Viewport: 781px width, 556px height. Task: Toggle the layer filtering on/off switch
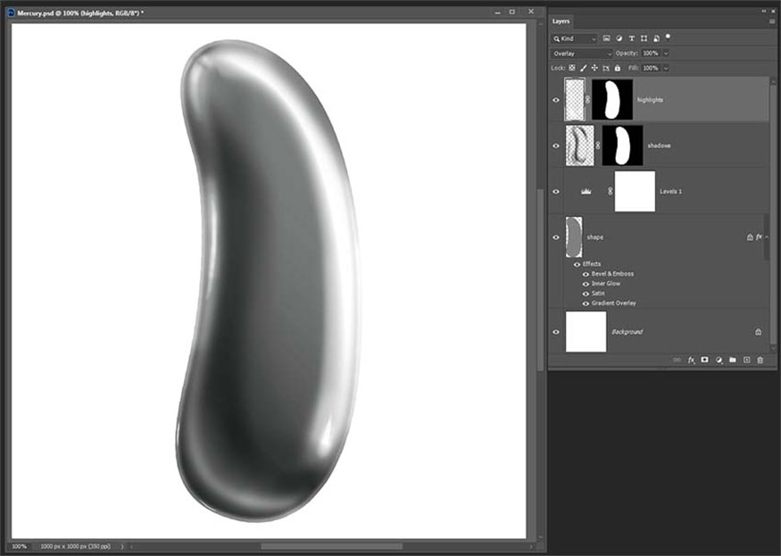tap(668, 37)
